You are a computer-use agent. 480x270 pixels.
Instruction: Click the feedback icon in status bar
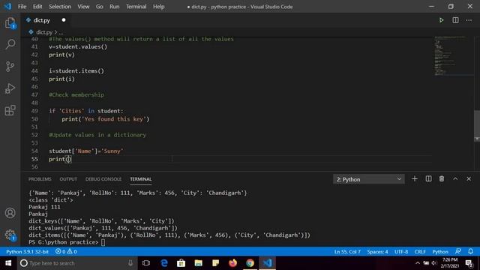coord(458,251)
